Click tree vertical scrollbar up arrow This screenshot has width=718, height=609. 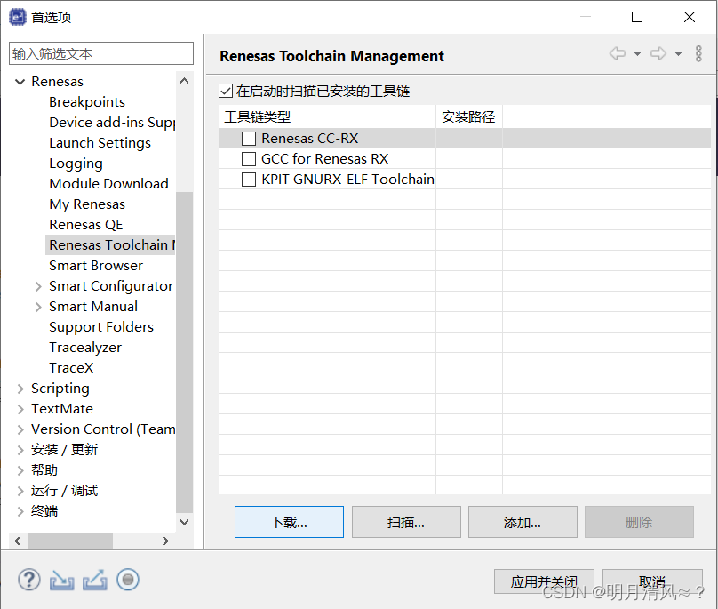[185, 81]
